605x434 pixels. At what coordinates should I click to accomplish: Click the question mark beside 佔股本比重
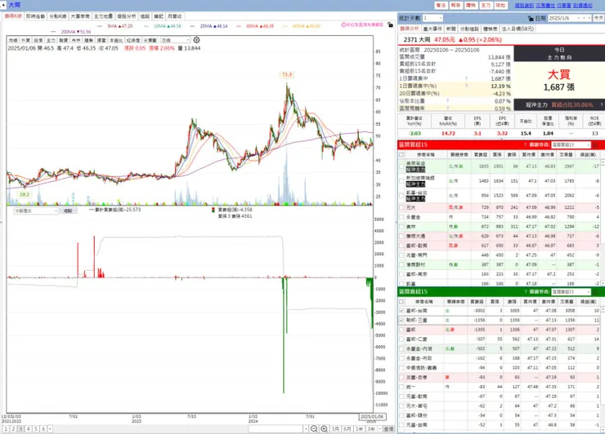[447, 101]
